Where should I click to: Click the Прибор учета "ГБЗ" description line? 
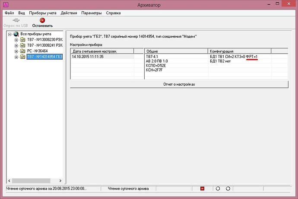click(x=133, y=37)
